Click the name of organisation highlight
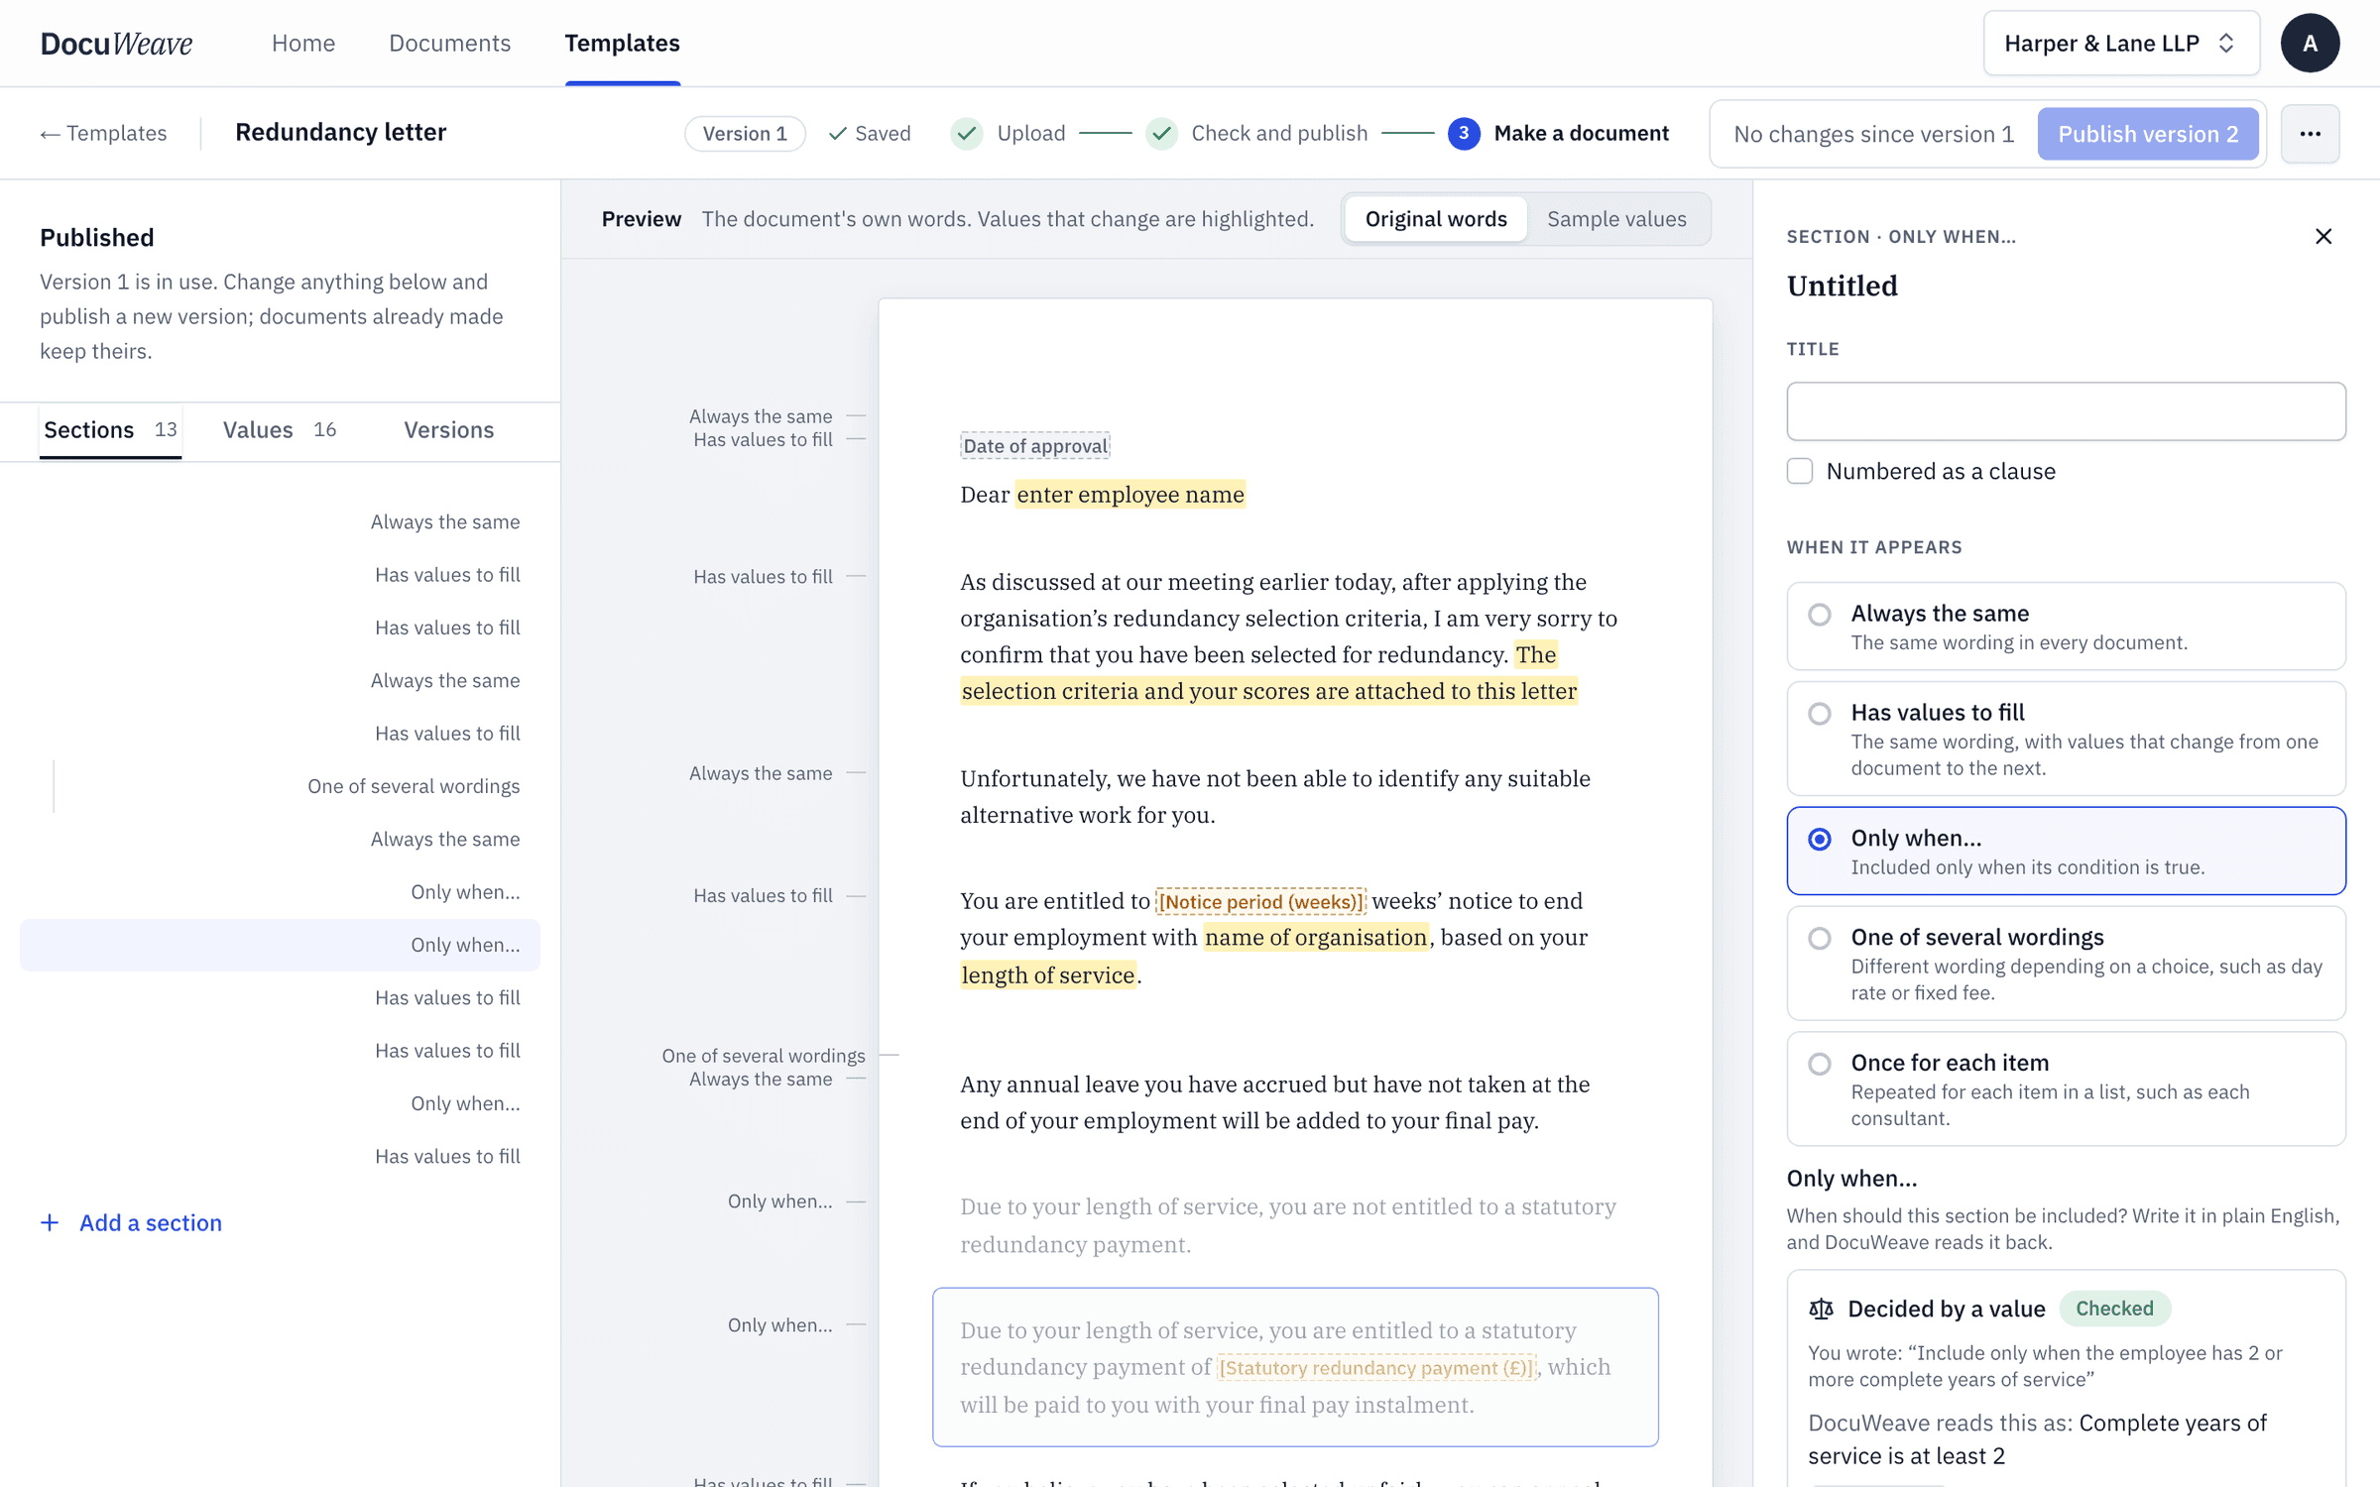This screenshot has height=1487, width=2380. tap(1316, 938)
